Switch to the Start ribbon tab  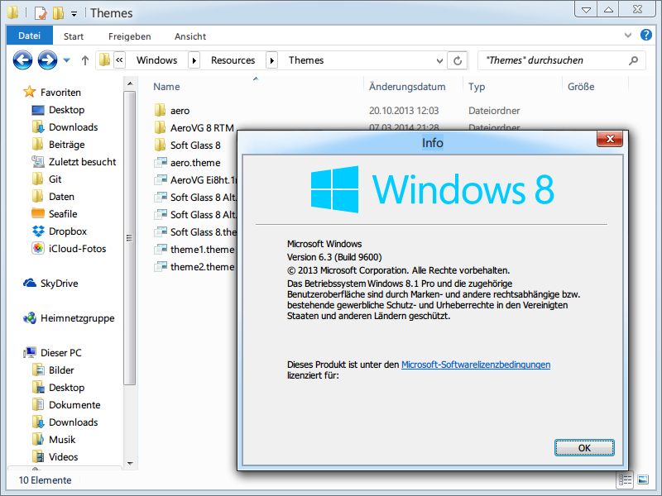click(x=74, y=36)
